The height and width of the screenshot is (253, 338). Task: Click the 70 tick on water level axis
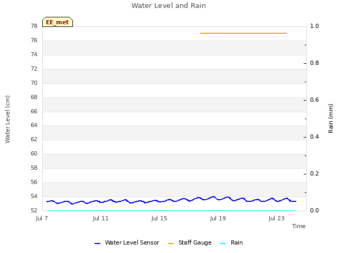coord(34,83)
